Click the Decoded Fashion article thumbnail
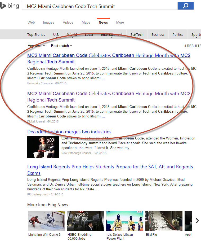201x241 pixels. click(43, 147)
